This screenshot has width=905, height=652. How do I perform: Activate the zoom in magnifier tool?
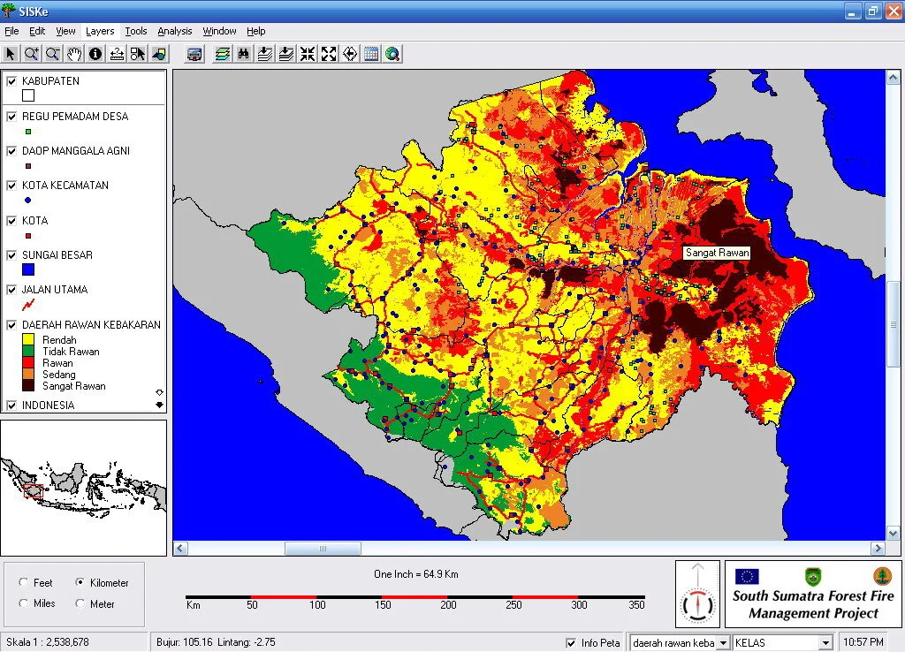(32, 54)
